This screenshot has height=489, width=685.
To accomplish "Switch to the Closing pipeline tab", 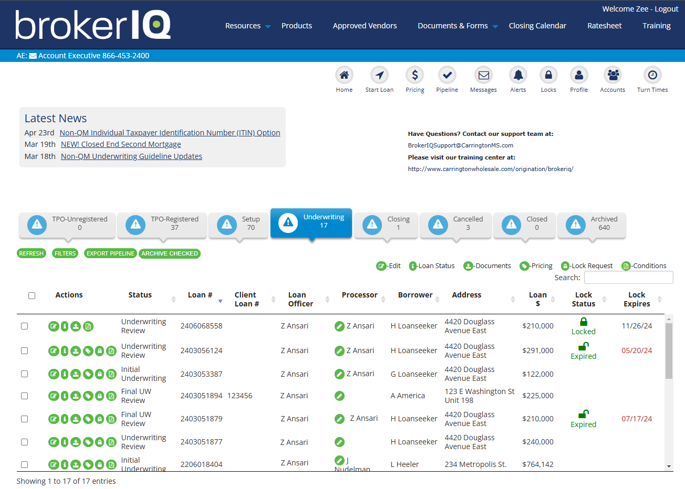I will click(x=386, y=225).
